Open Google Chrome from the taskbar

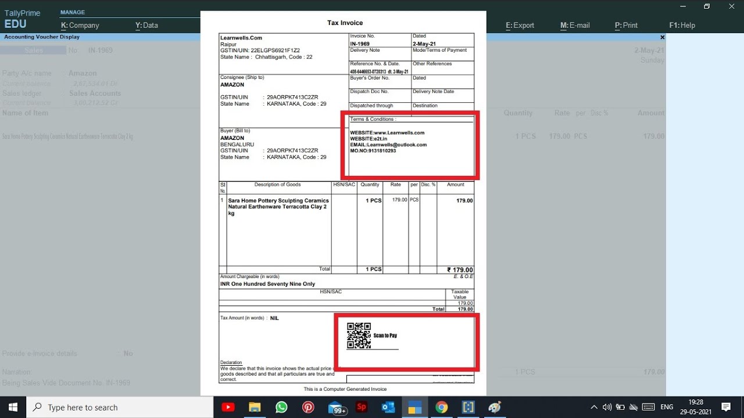[442, 407]
